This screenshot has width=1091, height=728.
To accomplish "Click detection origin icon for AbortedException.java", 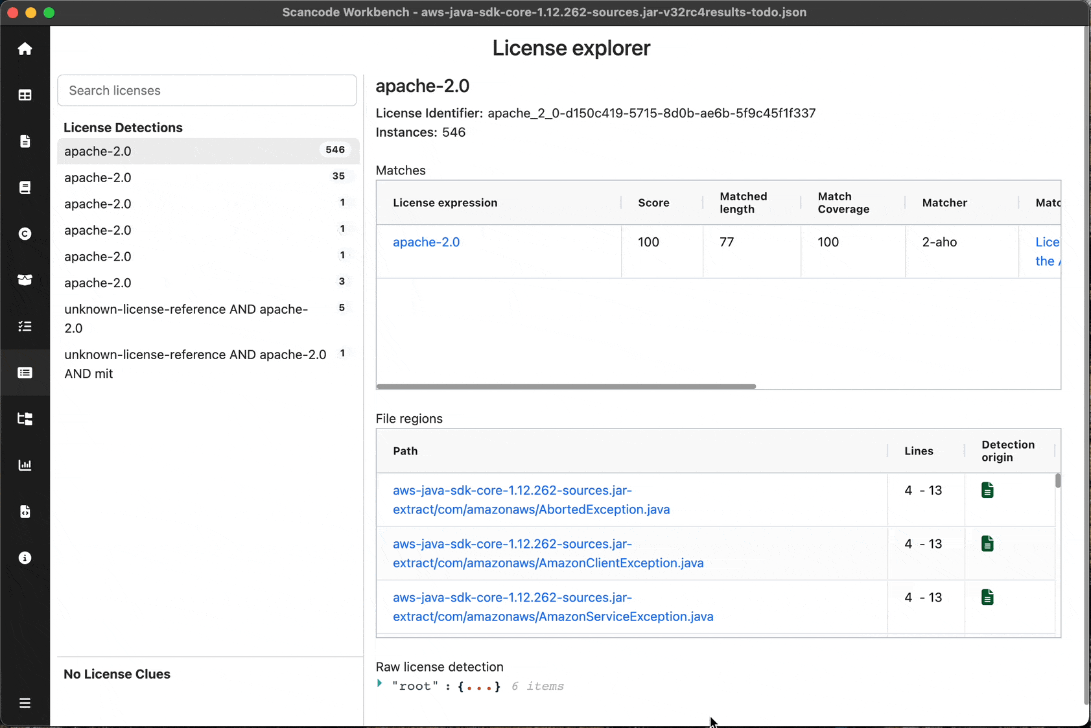I will point(987,490).
